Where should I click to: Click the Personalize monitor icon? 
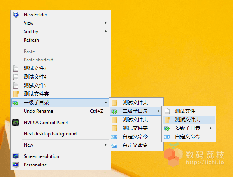point(16,165)
